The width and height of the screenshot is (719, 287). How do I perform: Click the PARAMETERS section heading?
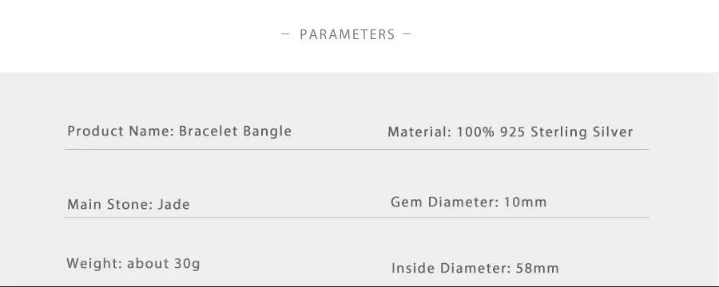coord(348,34)
